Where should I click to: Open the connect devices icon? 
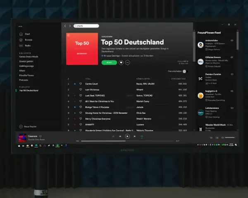pyautogui.click(x=217, y=138)
